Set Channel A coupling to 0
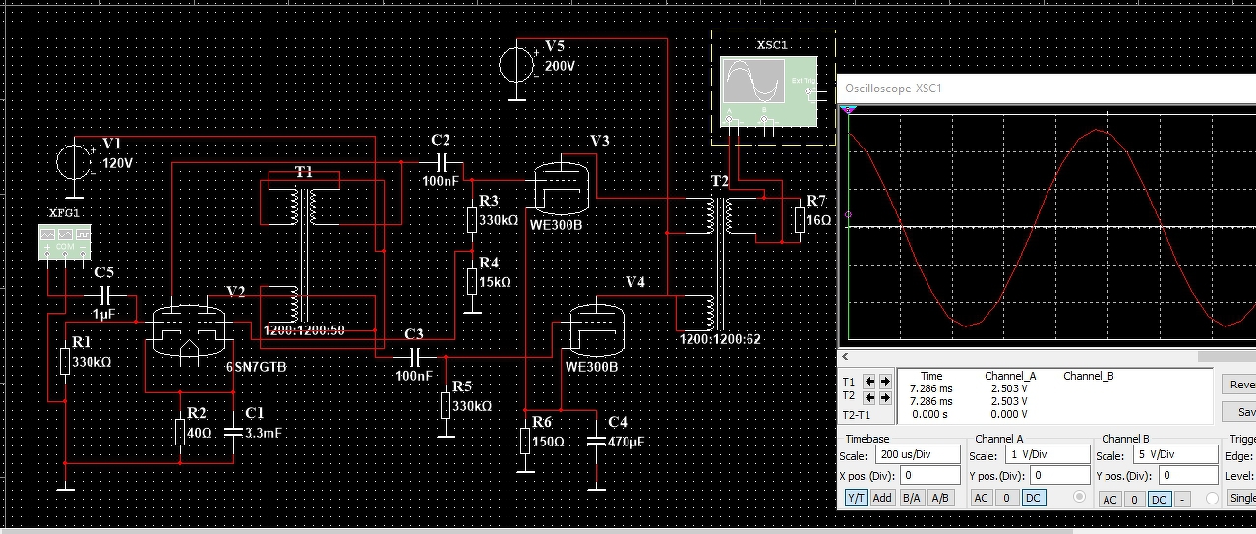The width and height of the screenshot is (1256, 534). [1007, 499]
